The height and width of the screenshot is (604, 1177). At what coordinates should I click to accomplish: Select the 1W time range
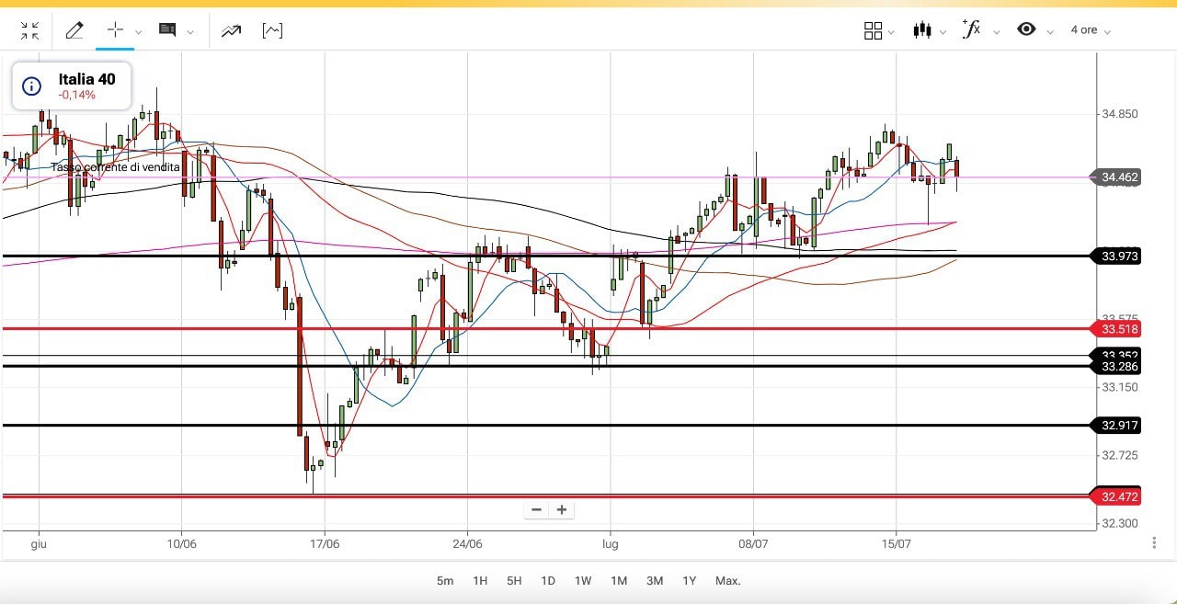[x=583, y=581]
